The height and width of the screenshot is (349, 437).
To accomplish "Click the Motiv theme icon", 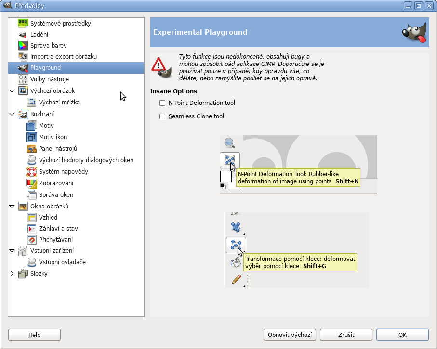I will click(x=31, y=125).
